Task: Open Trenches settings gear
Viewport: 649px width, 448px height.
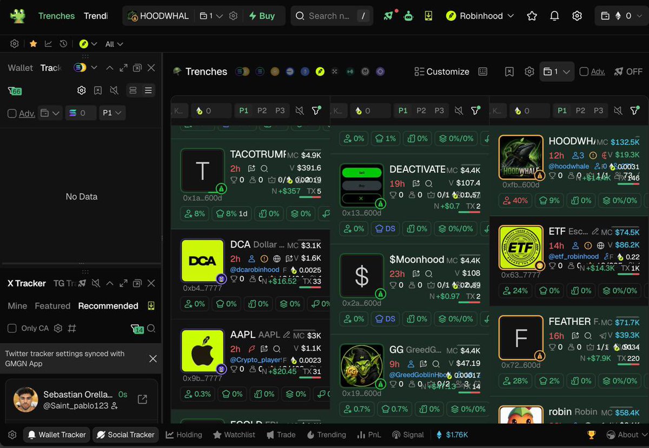Action: coord(529,71)
